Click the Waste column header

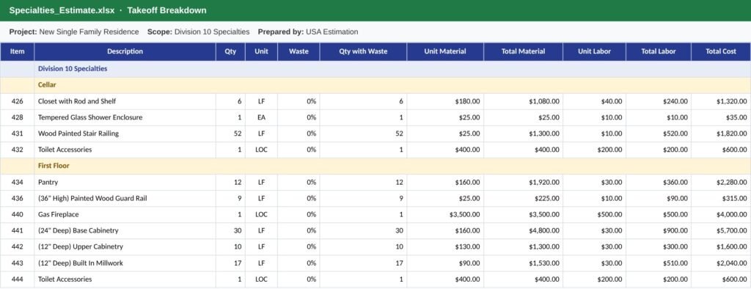coord(298,51)
